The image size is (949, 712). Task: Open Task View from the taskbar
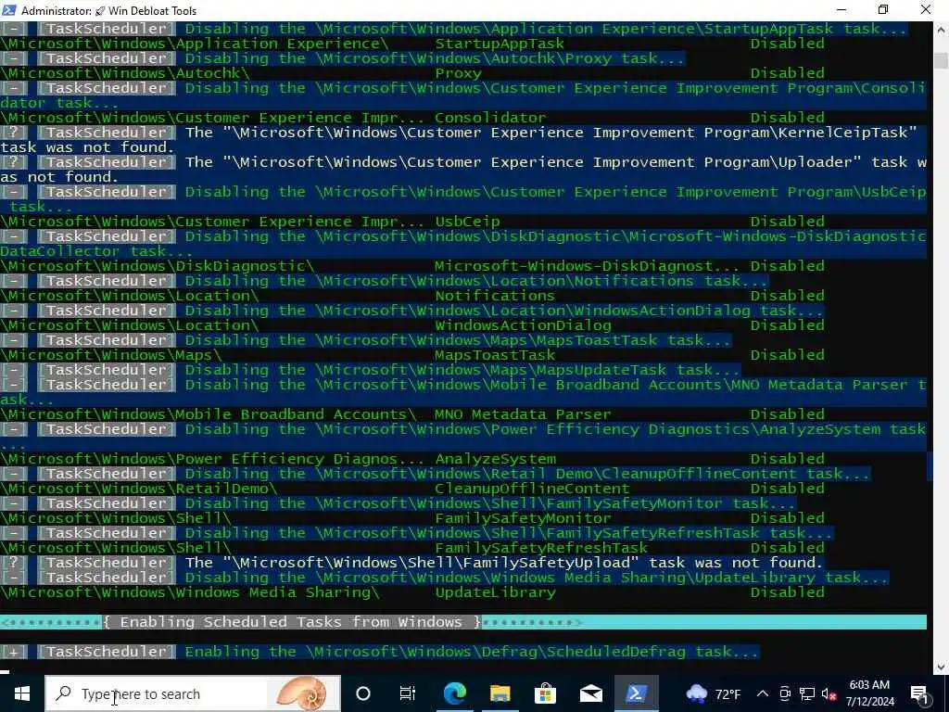click(x=408, y=693)
